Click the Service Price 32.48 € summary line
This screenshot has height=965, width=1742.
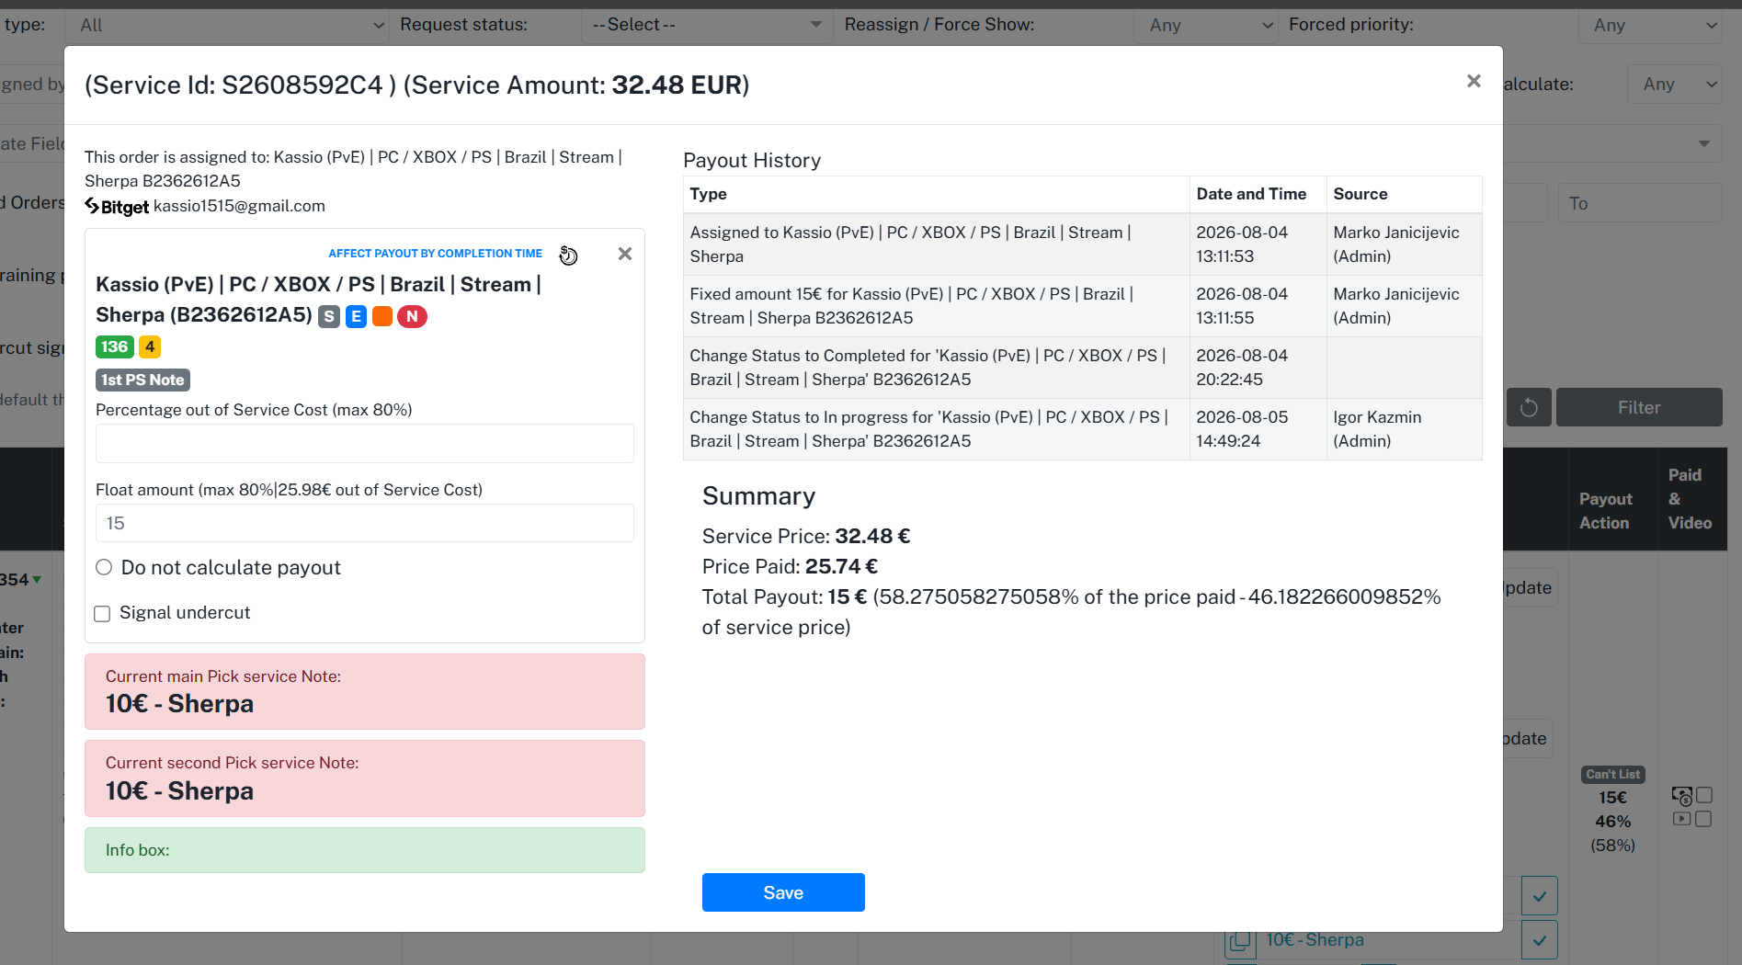[806, 536]
